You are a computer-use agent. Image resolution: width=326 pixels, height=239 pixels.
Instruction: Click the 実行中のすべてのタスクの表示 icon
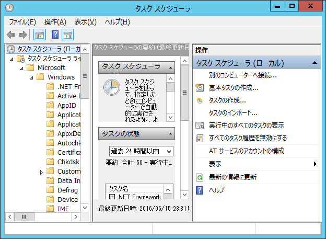[200, 126]
